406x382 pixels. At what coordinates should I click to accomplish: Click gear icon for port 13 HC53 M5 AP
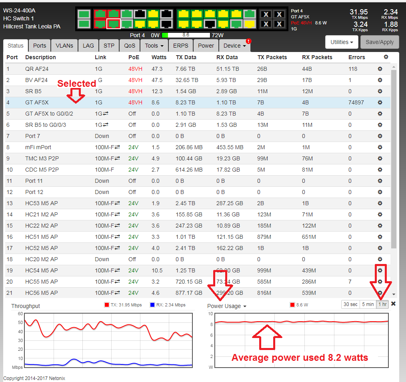(x=380, y=203)
